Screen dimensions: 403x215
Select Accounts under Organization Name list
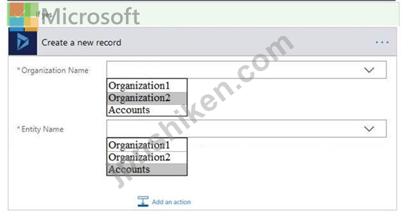click(x=147, y=110)
